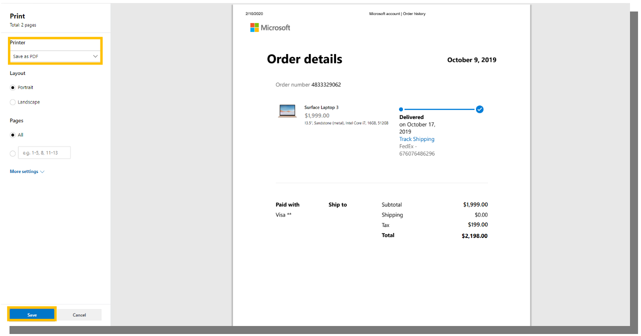641x336 pixels.
Task: Select the All pages radio button
Action: [13, 135]
